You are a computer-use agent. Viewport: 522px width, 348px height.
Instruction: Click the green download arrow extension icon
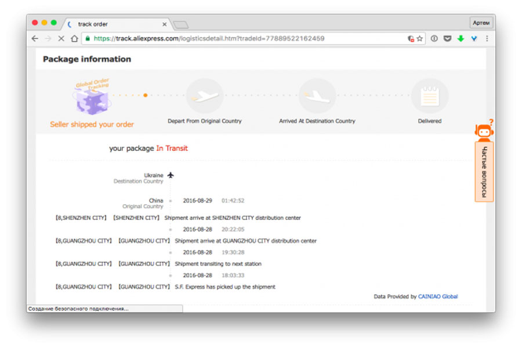point(461,39)
